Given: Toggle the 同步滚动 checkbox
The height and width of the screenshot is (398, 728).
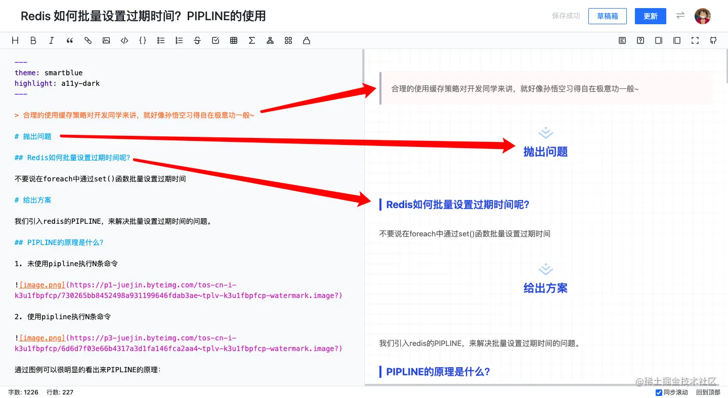Looking at the screenshot, I should (x=659, y=392).
